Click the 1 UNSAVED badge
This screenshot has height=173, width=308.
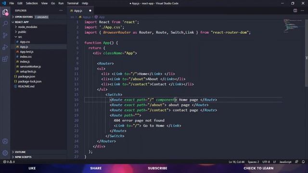pos(42,17)
